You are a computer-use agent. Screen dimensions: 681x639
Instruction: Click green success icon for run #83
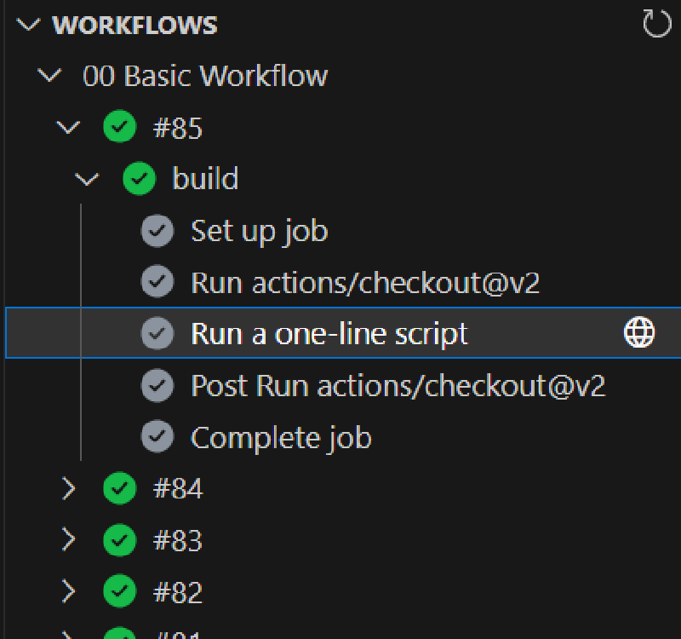119,540
